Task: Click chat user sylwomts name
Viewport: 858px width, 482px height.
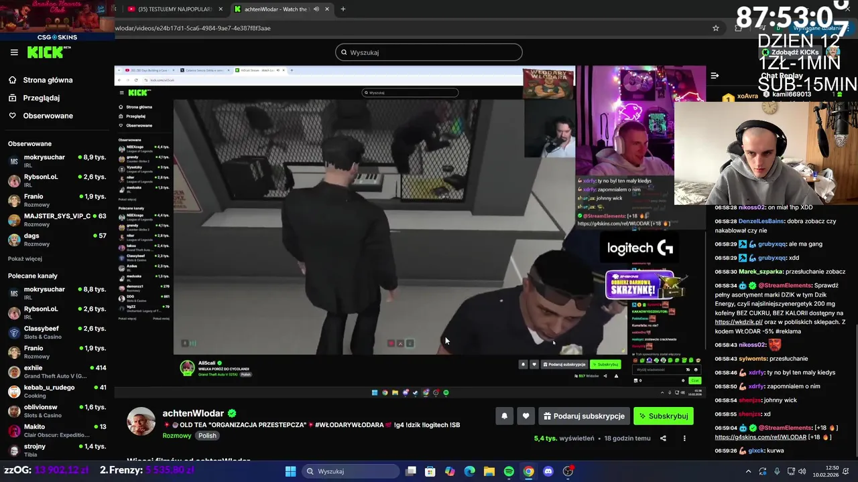Action: coord(752,358)
